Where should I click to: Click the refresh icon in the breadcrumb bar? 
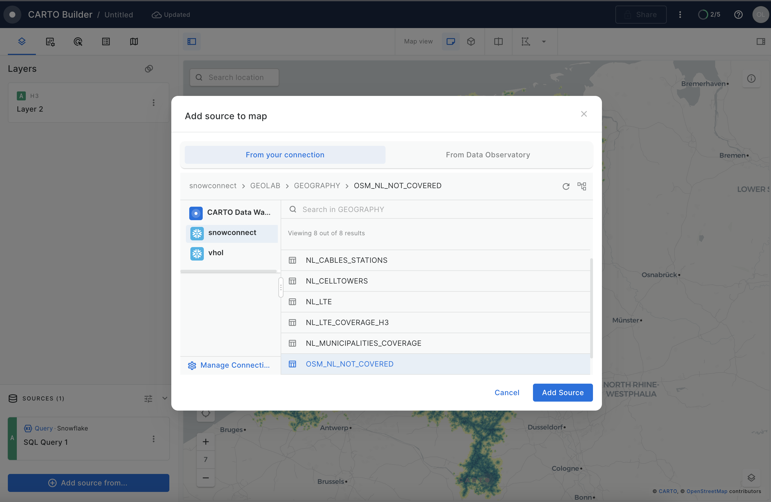point(565,186)
